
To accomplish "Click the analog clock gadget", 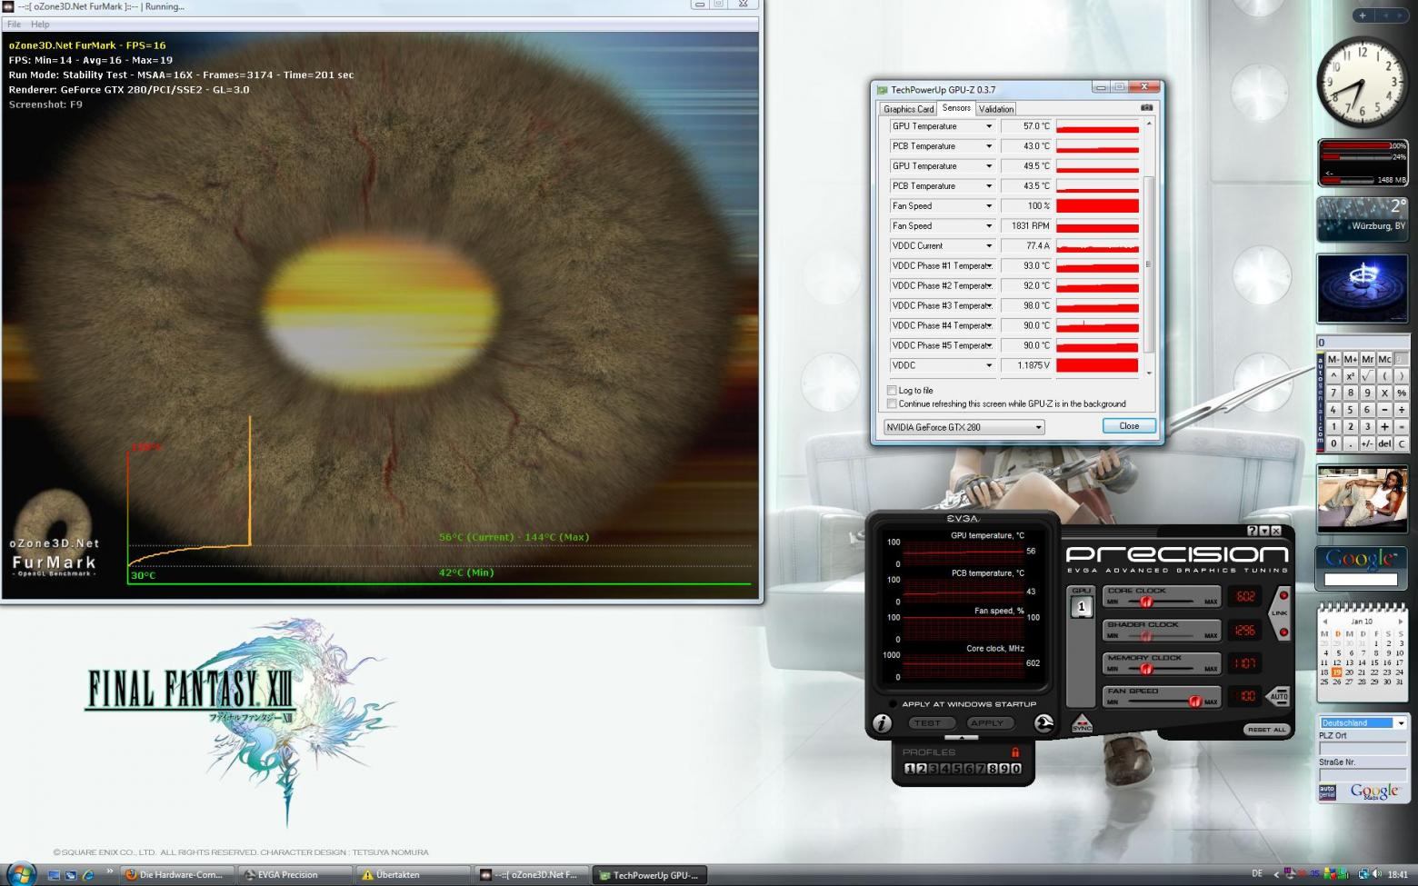I will (x=1361, y=83).
